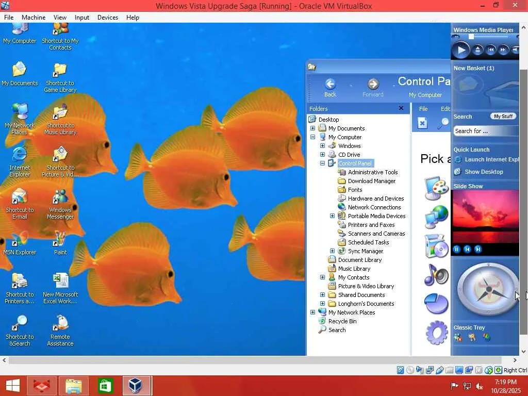Launch Paint desktop icon
This screenshot has width=528, height=396.
click(x=60, y=243)
